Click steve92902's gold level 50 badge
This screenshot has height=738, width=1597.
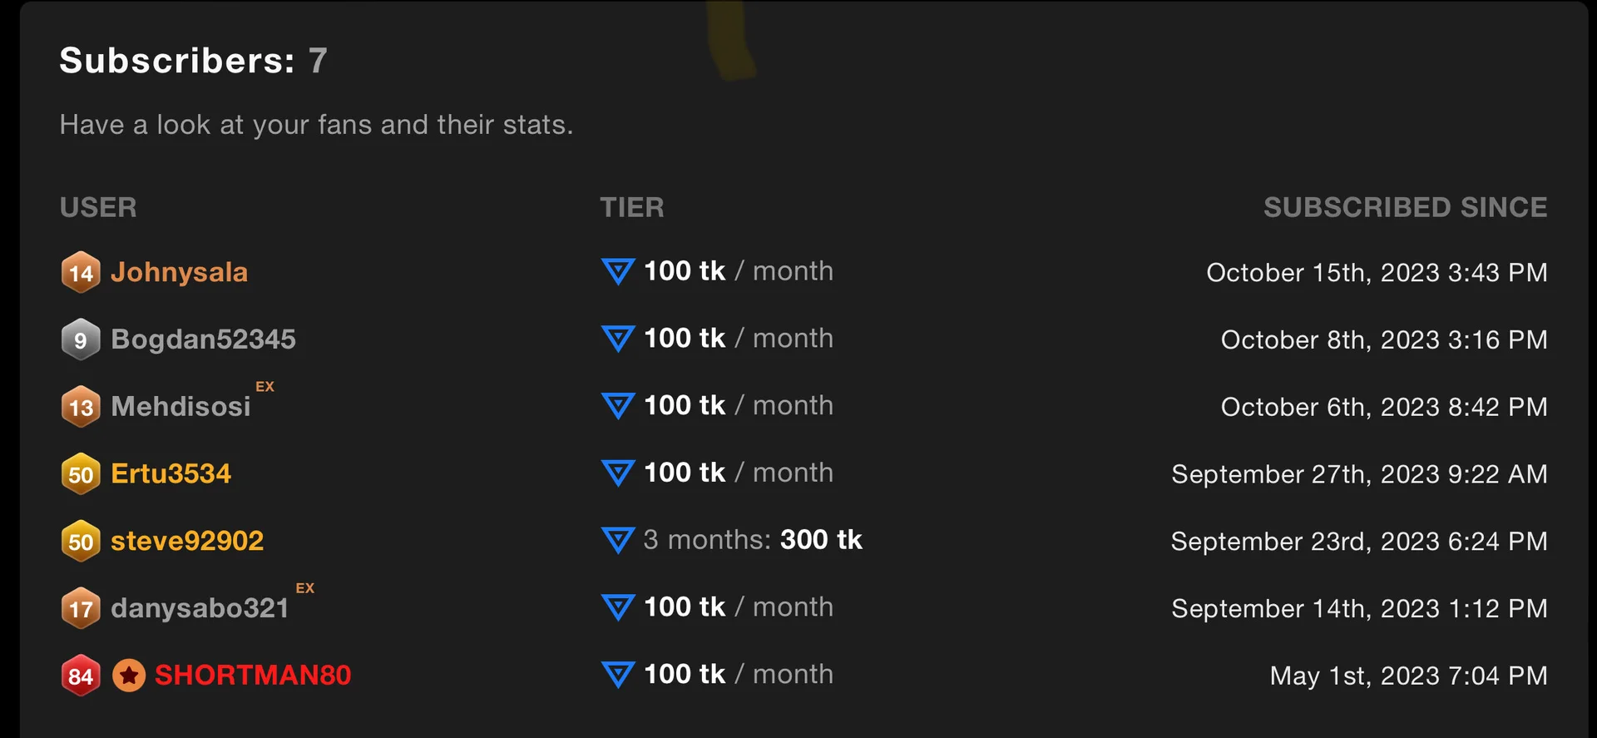(x=81, y=542)
